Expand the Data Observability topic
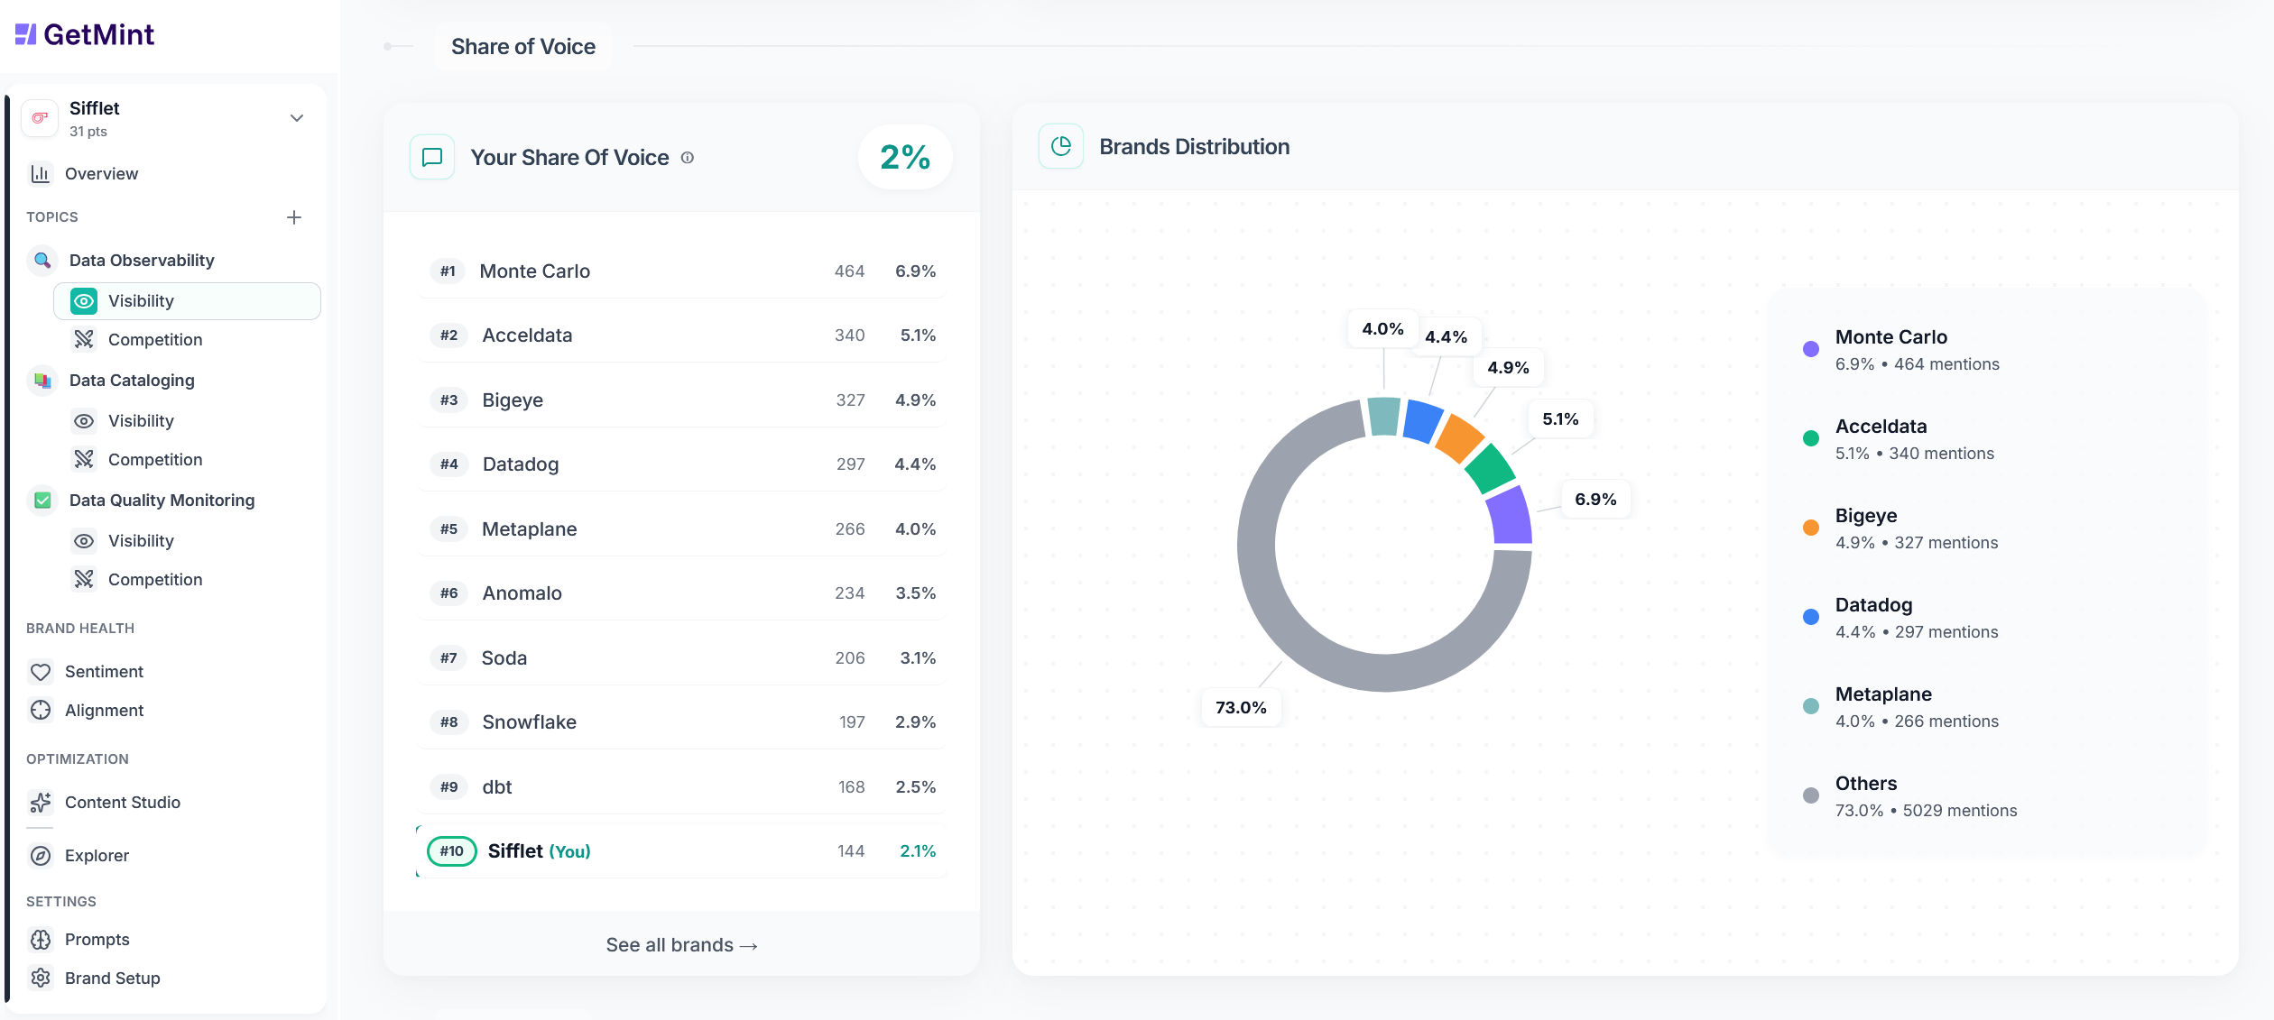 (142, 261)
